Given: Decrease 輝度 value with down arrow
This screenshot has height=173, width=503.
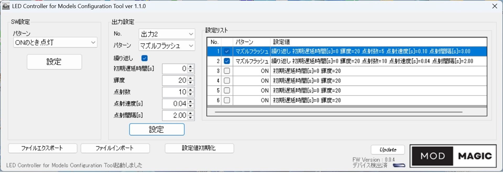Looking at the screenshot, I should pos(191,83).
